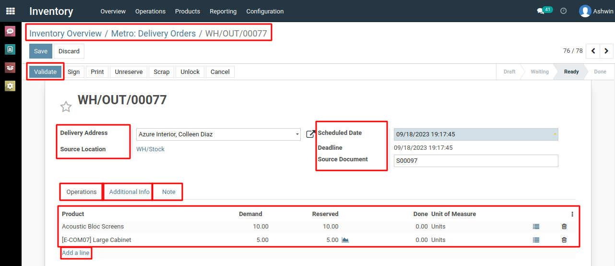615x266 pixels.
Task: Open the Settings gear app in the sidebar
Action: click(x=10, y=85)
